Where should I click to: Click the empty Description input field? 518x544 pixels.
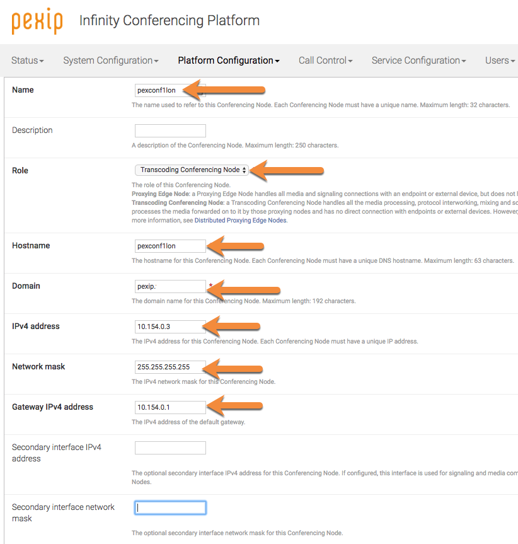(x=170, y=130)
